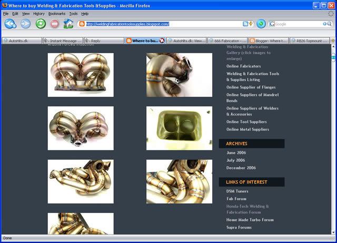Image resolution: width=337 pixels, height=243 pixels.
Task: Open the Welding & Fabrication Gallery link
Action: (x=248, y=53)
